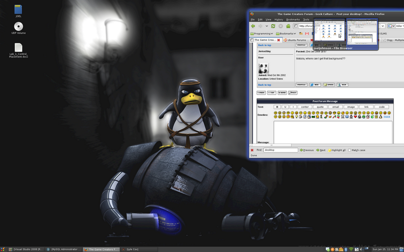The image size is (404, 252).
Task: Open the JOEL SD card desktop icon
Action: 18,10
